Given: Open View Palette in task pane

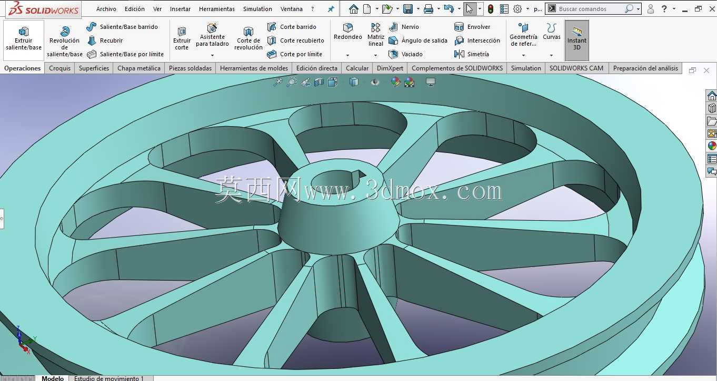Looking at the screenshot, I should click(x=712, y=133).
